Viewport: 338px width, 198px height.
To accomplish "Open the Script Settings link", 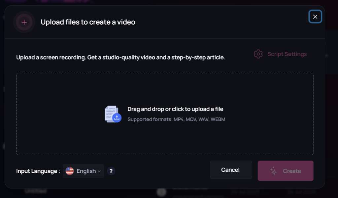I will pos(287,54).
